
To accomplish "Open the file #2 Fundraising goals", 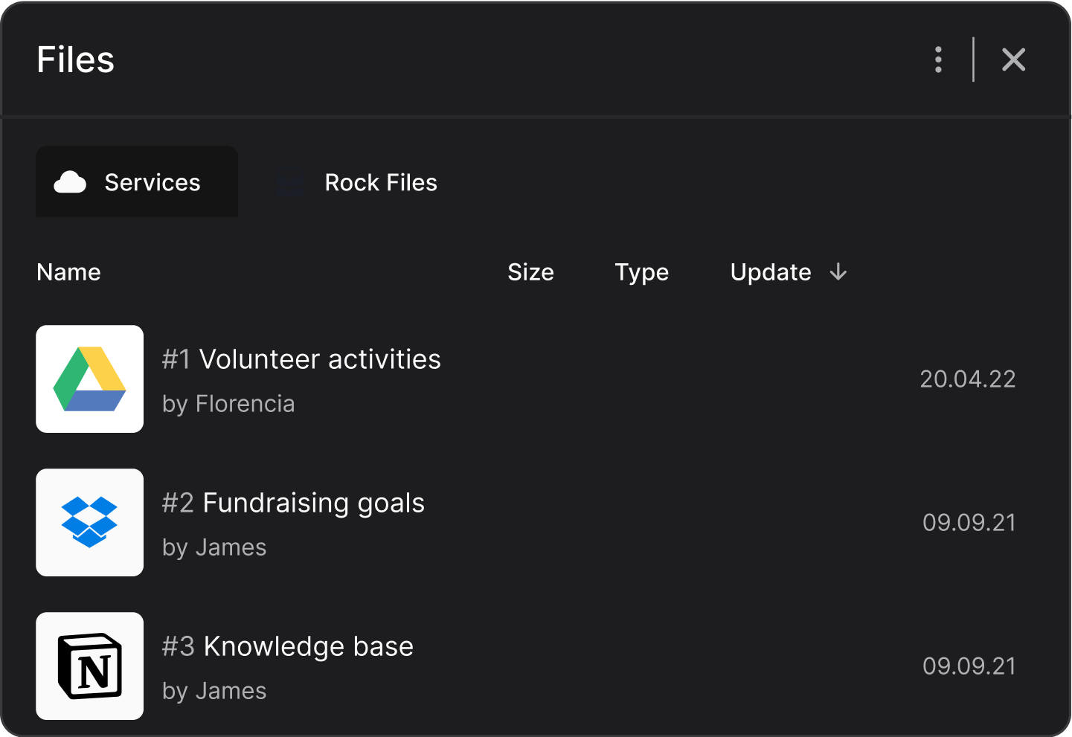I will click(x=293, y=503).
